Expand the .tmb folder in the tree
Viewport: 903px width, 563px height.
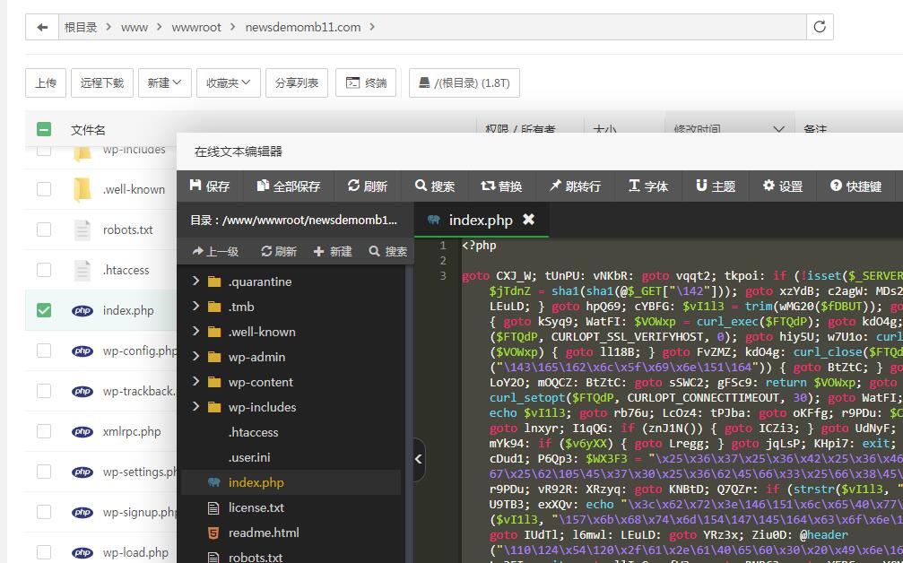[x=195, y=307]
